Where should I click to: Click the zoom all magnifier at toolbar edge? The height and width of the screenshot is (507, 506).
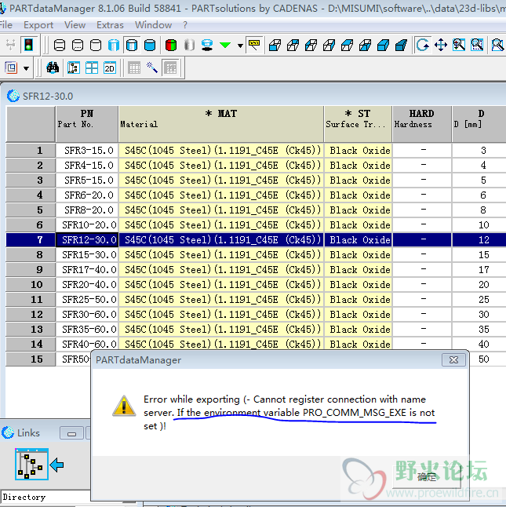point(497,45)
